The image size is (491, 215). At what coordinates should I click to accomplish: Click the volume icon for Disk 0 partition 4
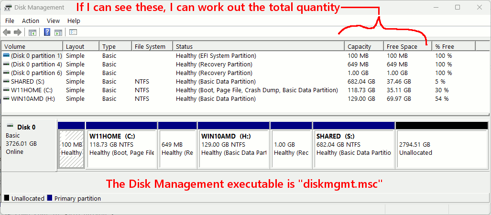[x=6, y=64]
